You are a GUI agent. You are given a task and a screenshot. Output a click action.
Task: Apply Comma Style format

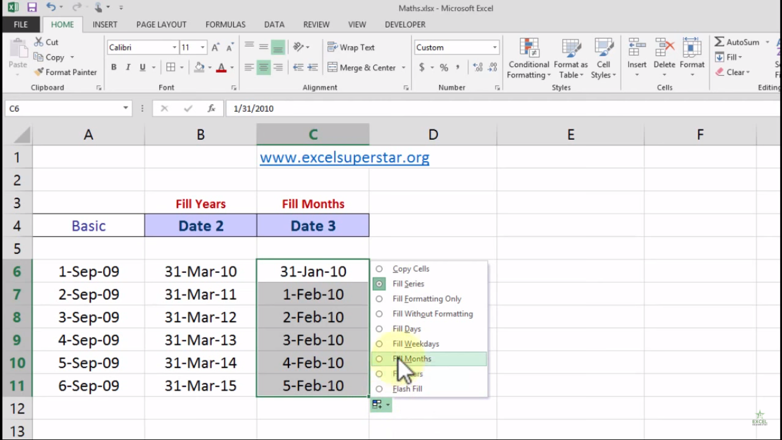pos(457,68)
